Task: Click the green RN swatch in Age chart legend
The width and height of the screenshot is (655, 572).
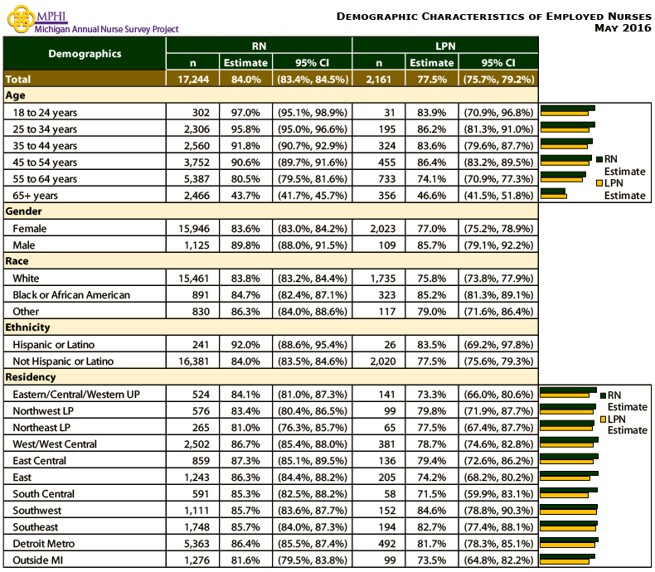Action: [599, 159]
